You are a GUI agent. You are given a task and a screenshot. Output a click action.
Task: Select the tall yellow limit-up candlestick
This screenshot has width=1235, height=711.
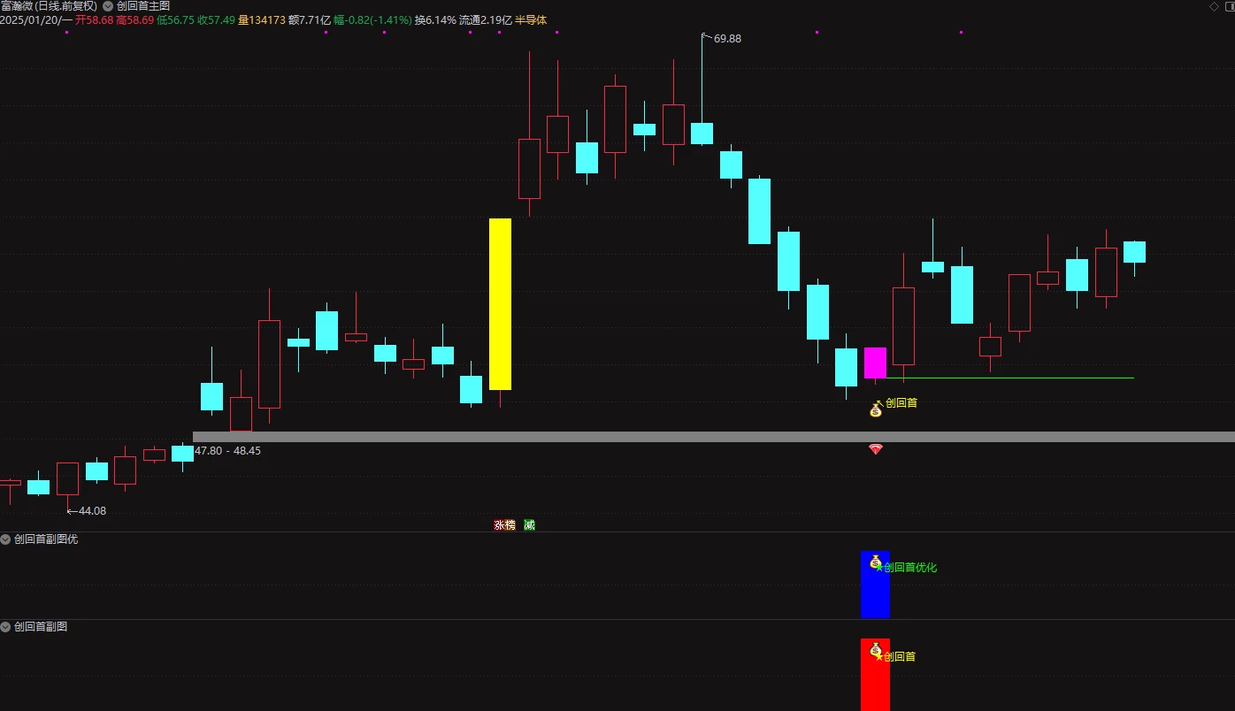pos(500,304)
